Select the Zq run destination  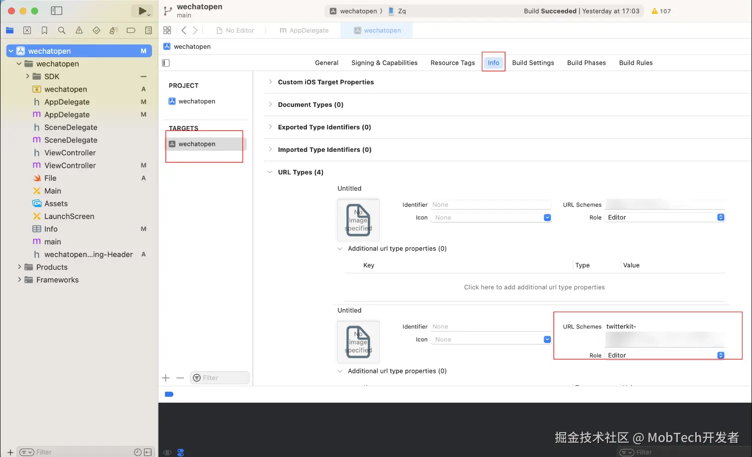(397, 11)
